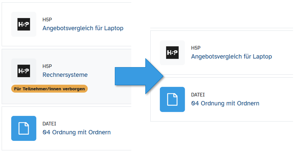Click the H5P type label above Rechnersysteme
Screen dimensions: 295x153
click(47, 66)
